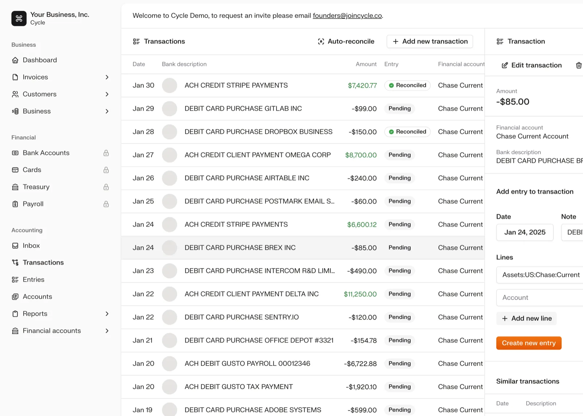Click the Inbox tray icon
This screenshot has height=416, width=583.
click(15, 246)
